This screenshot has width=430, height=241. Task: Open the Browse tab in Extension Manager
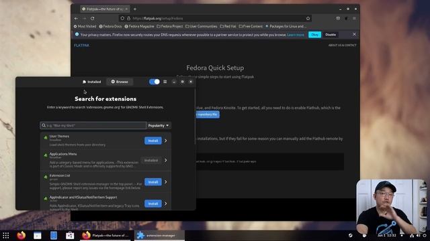pos(120,82)
